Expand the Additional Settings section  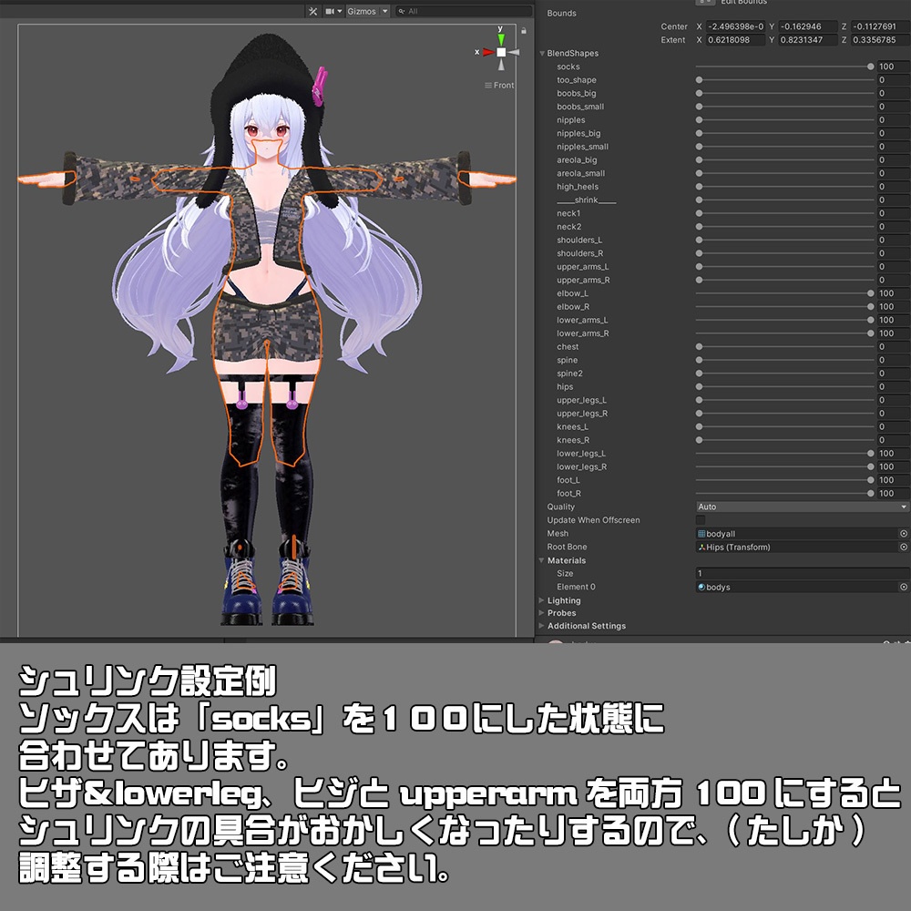pos(541,626)
